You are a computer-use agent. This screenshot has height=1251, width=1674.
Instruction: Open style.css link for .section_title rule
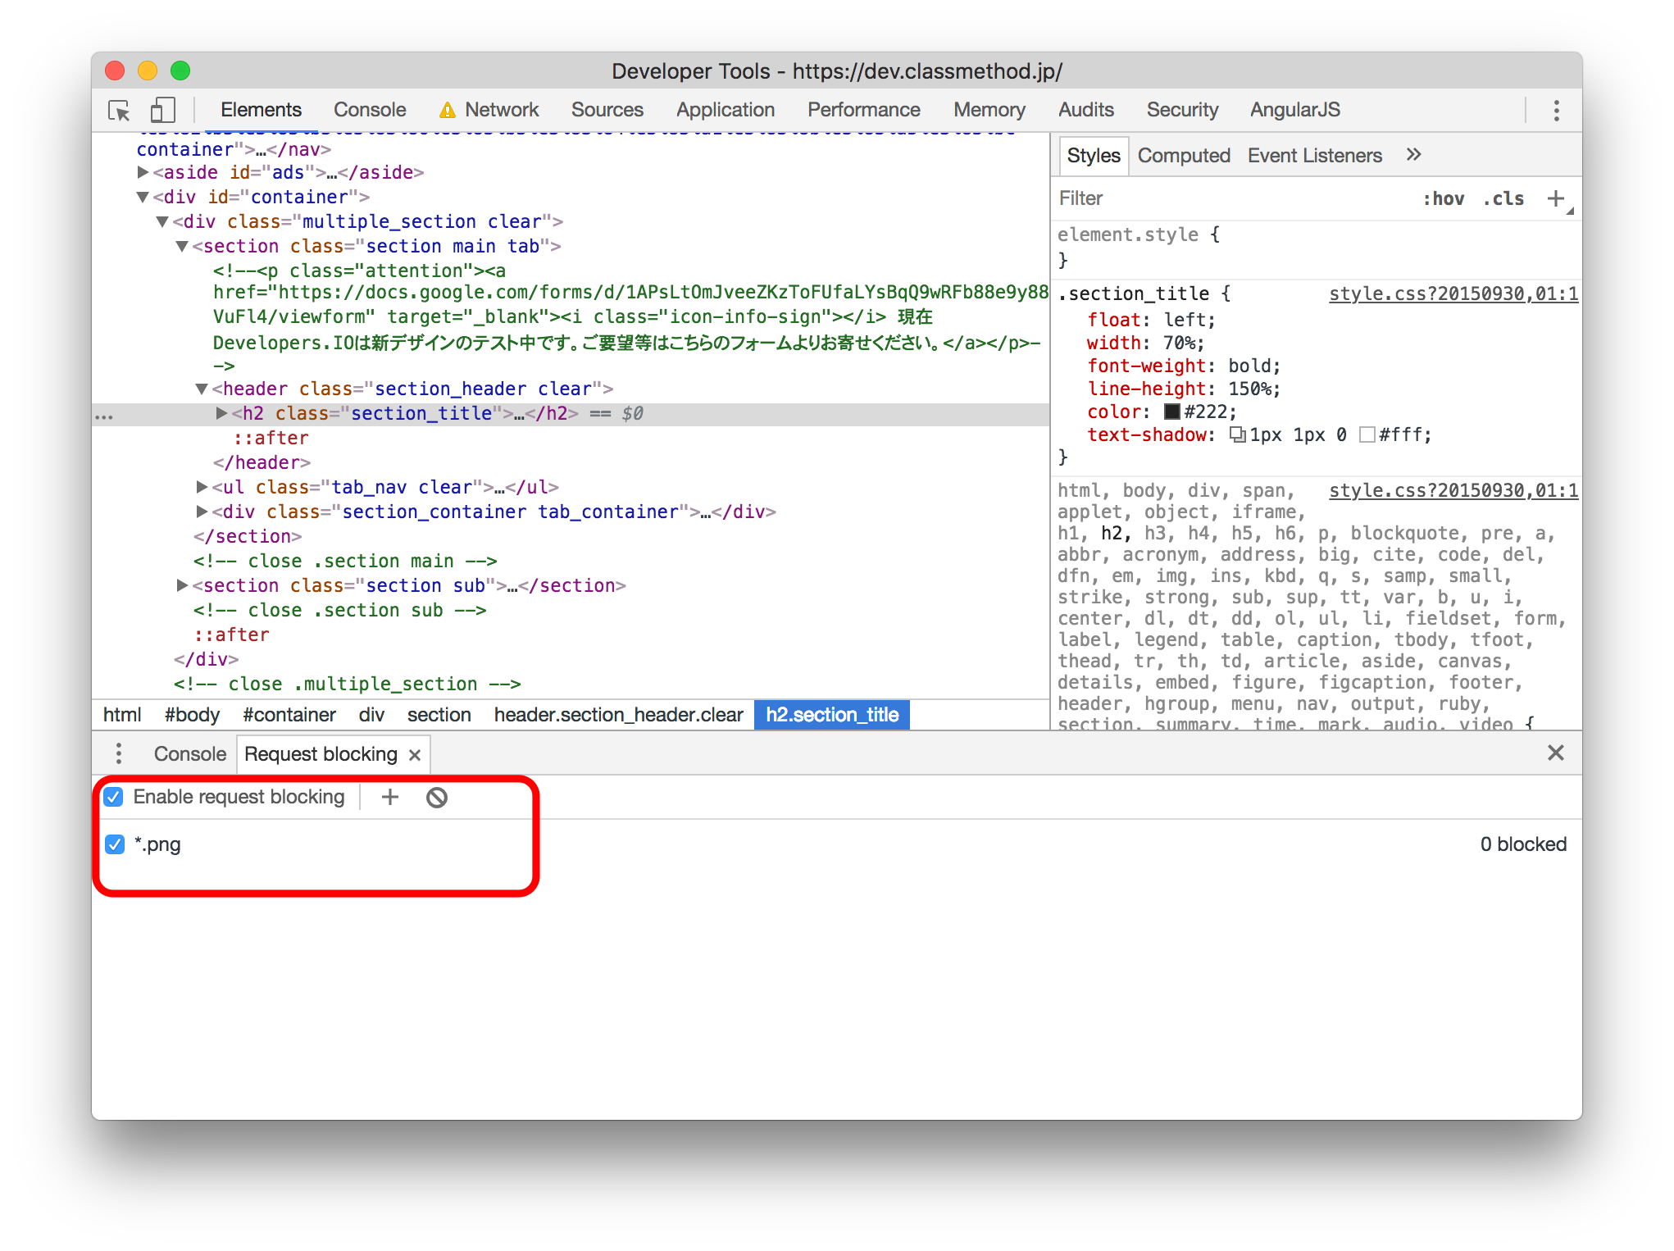click(1453, 293)
